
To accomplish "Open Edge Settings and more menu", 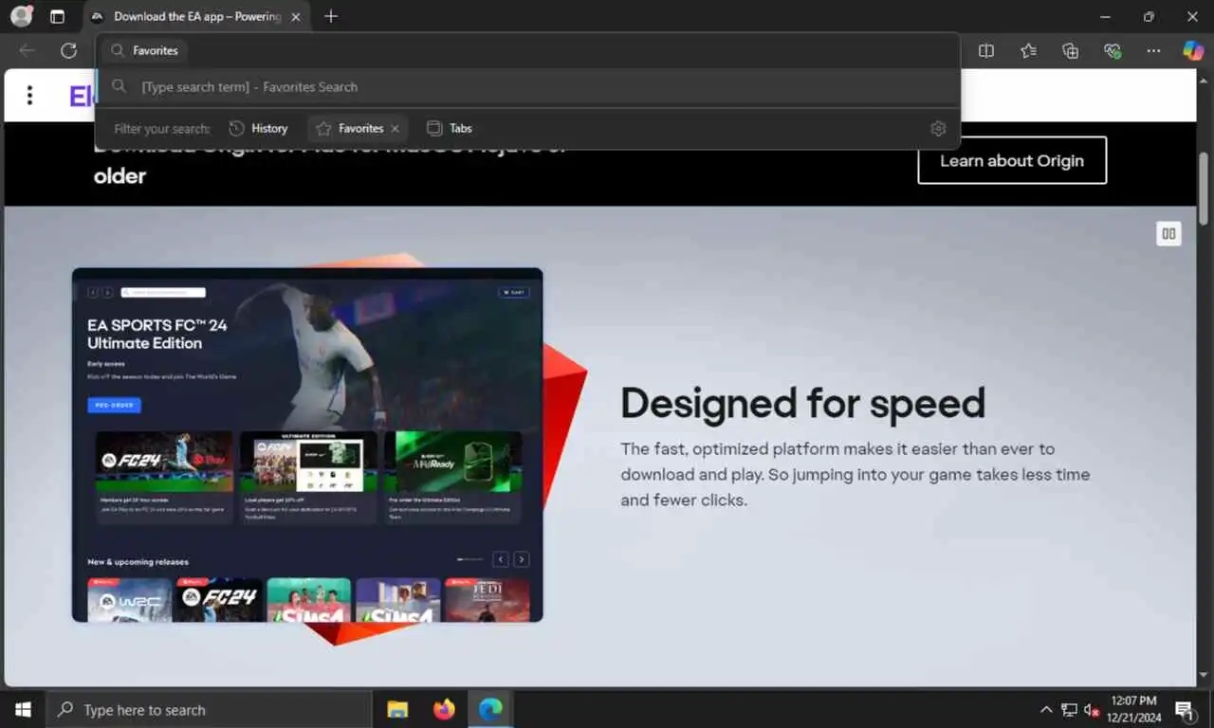I will pos(1153,50).
